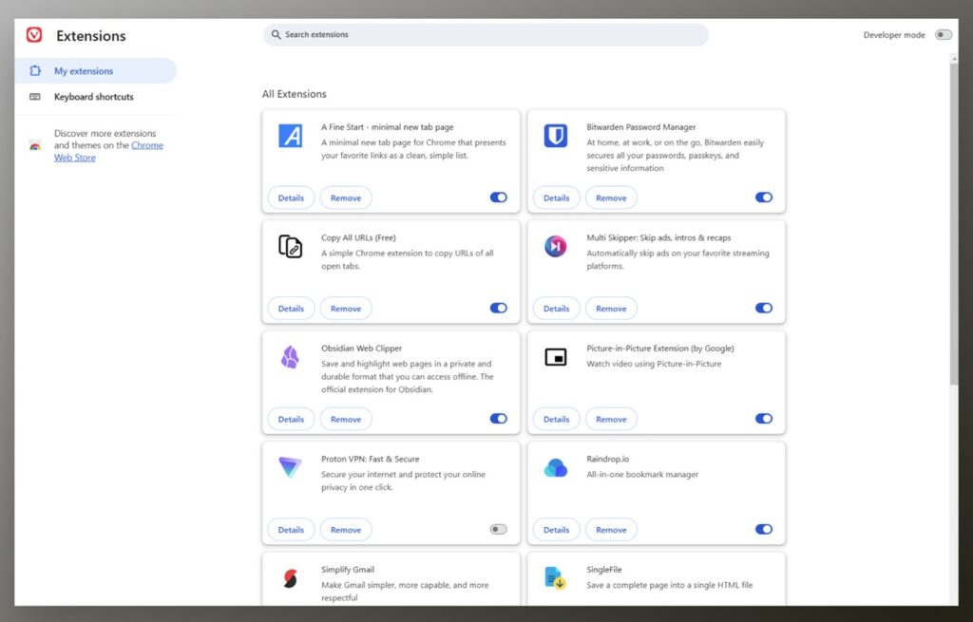Show Details for Bitwarden Password Manager
Viewport: 973px width, 622px height.
click(556, 198)
